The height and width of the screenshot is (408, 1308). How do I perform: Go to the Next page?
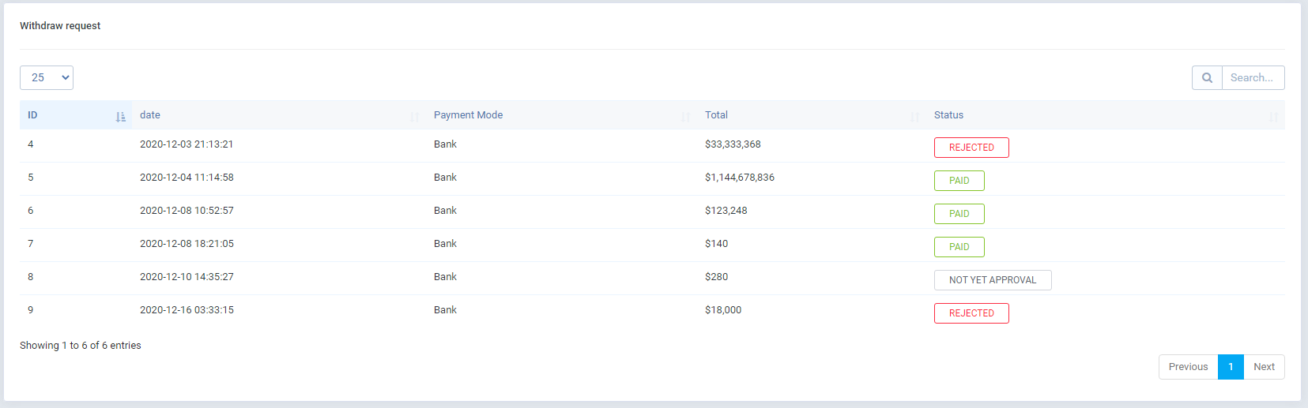(1264, 367)
